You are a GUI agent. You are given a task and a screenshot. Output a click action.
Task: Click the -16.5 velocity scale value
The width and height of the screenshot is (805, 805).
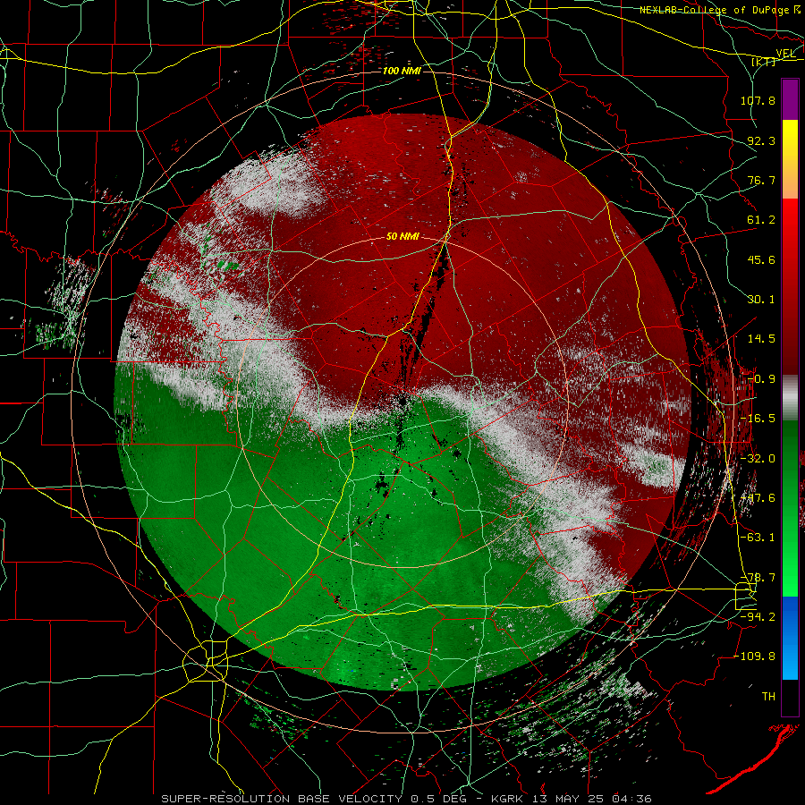point(758,419)
